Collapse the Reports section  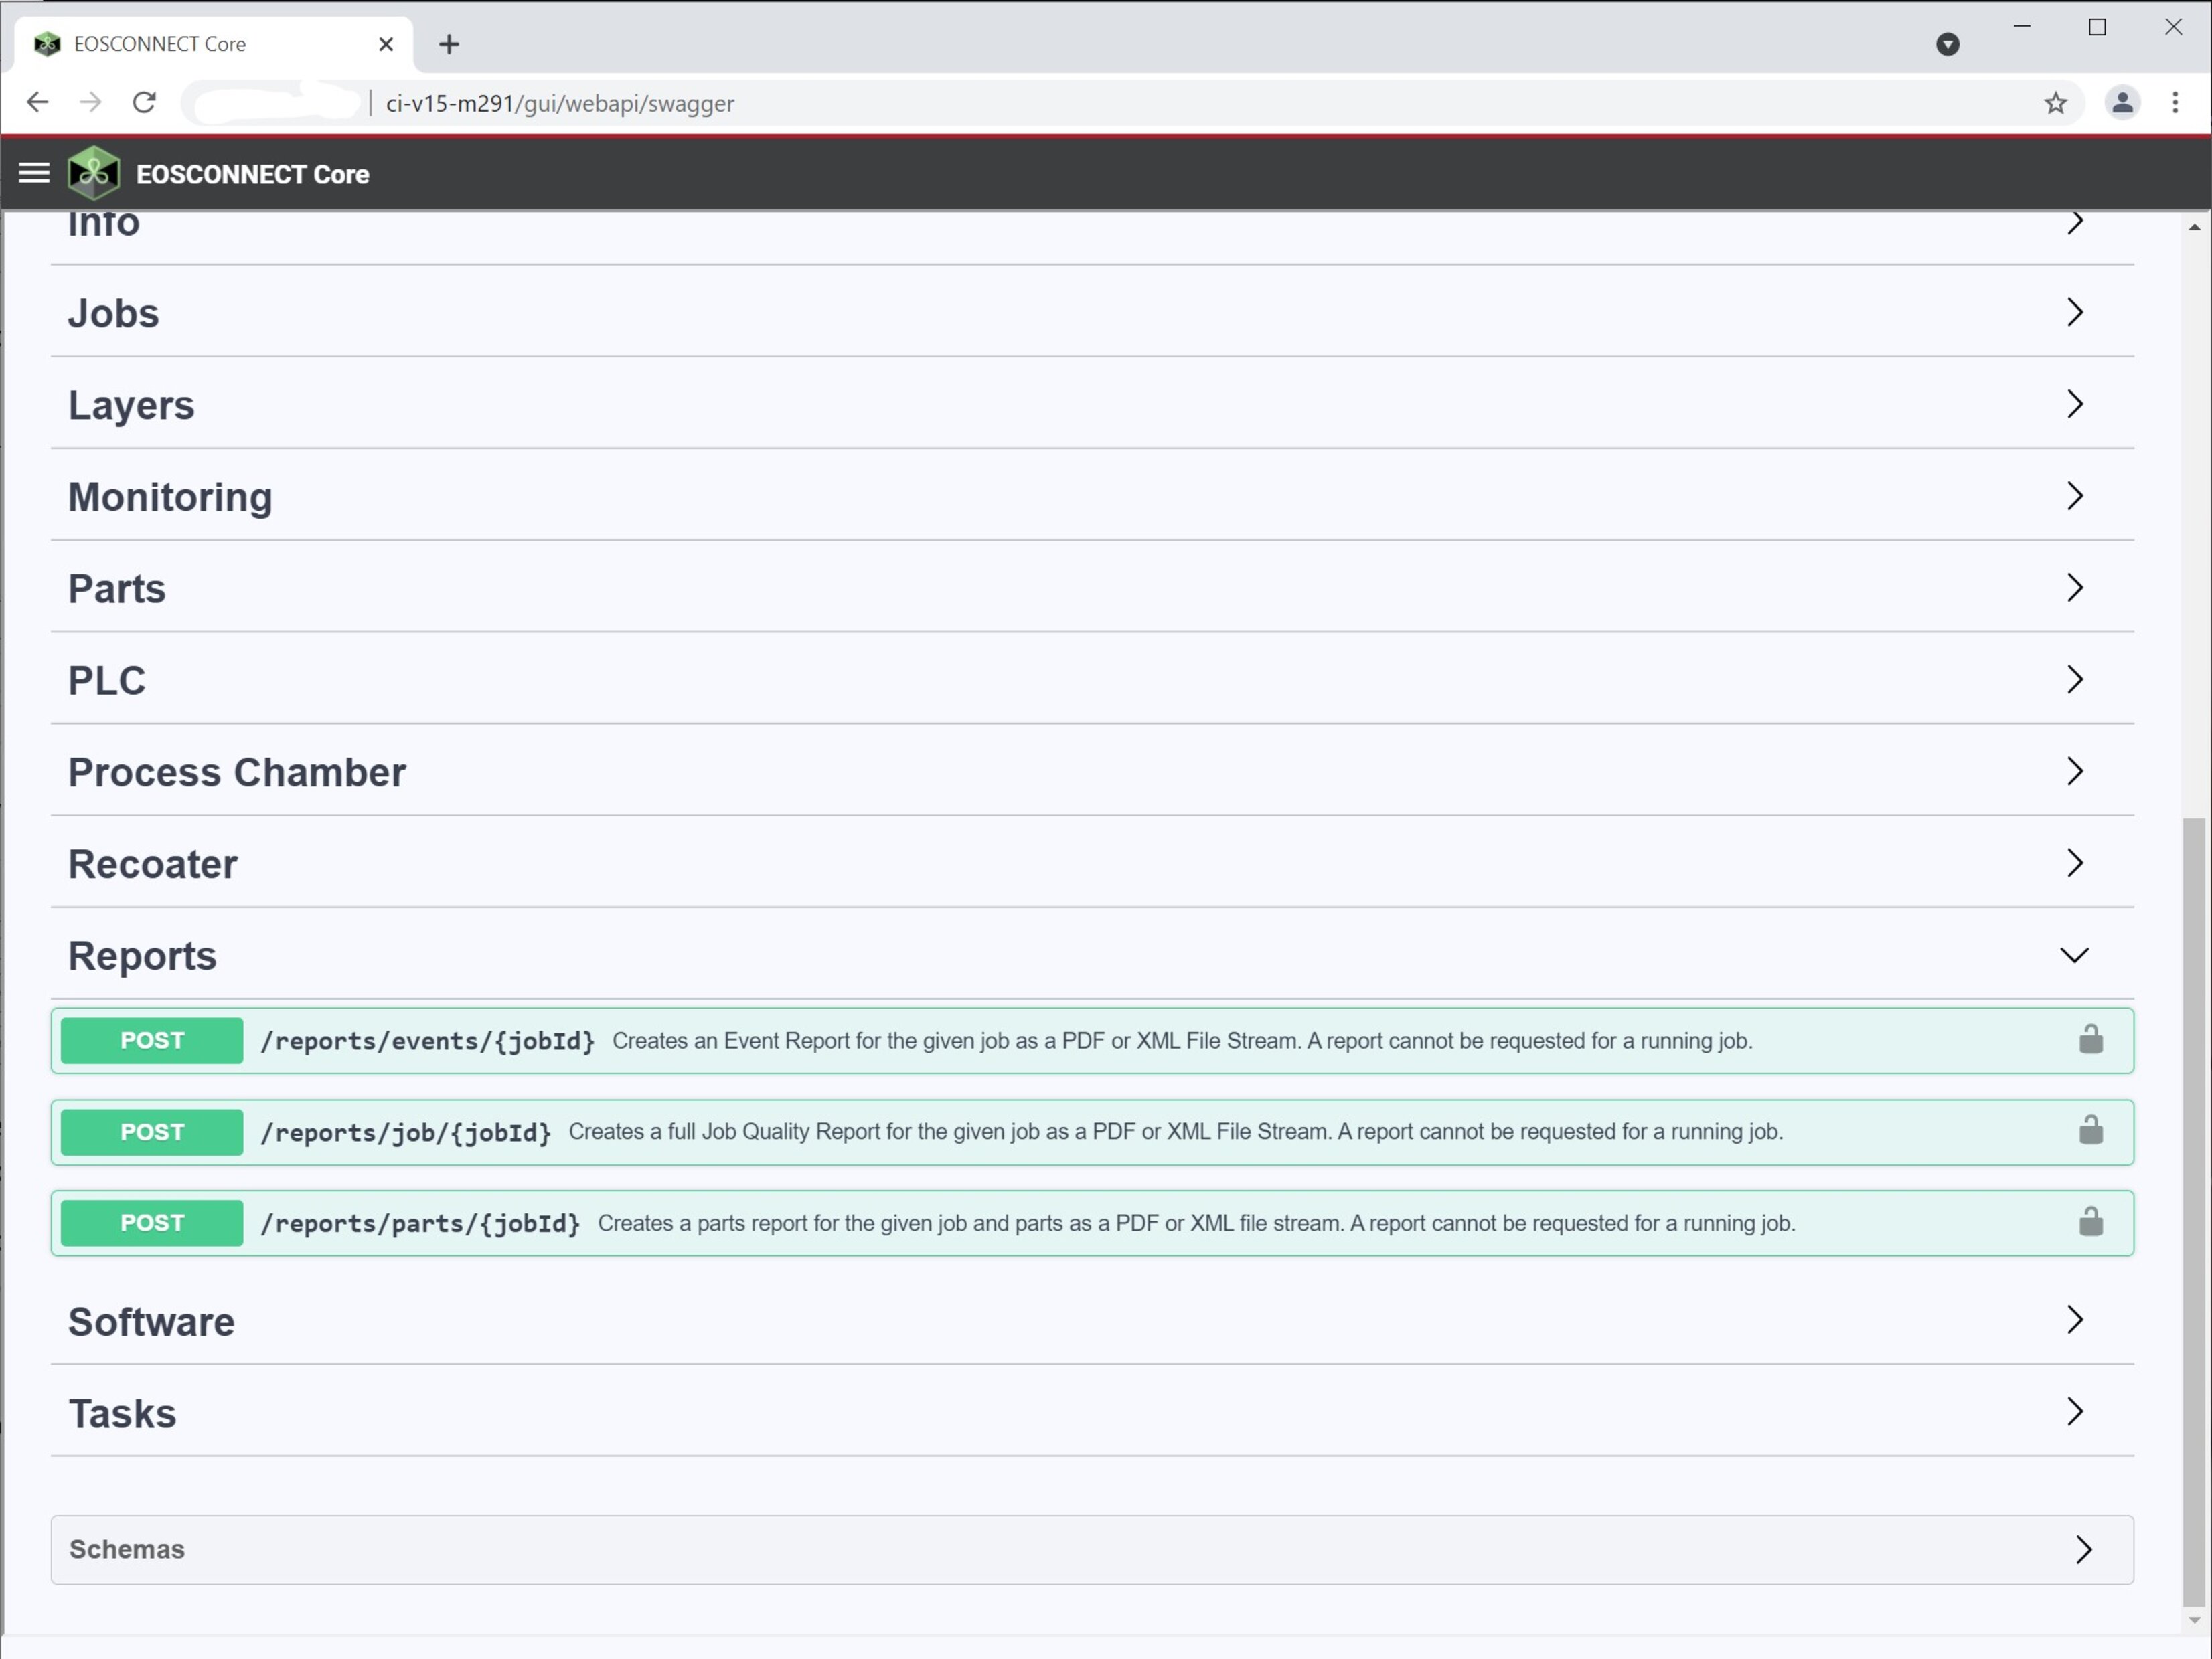pyautogui.click(x=2074, y=954)
